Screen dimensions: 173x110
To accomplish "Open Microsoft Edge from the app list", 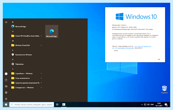I will (x=27, y=26).
